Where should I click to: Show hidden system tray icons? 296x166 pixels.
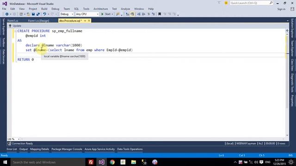[x=235, y=162]
